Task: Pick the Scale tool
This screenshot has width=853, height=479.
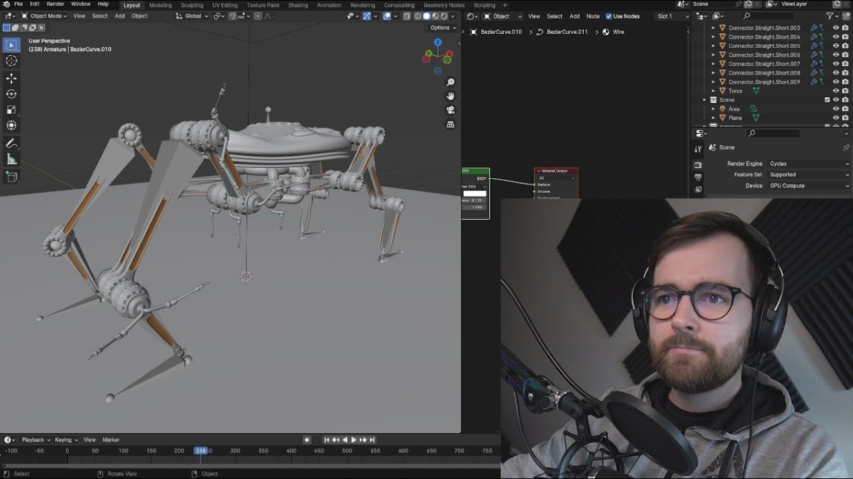Action: pyautogui.click(x=11, y=110)
